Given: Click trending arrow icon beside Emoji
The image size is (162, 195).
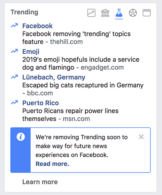Looking at the screenshot, I should tap(14, 51).
